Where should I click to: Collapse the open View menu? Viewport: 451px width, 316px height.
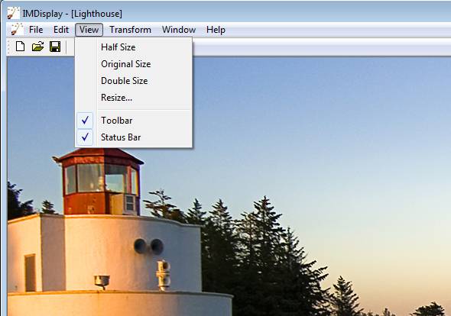(89, 30)
